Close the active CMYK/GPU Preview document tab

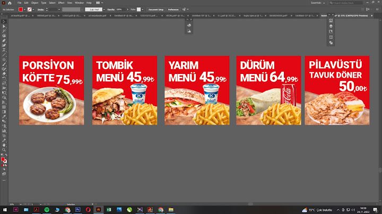pos(372,15)
